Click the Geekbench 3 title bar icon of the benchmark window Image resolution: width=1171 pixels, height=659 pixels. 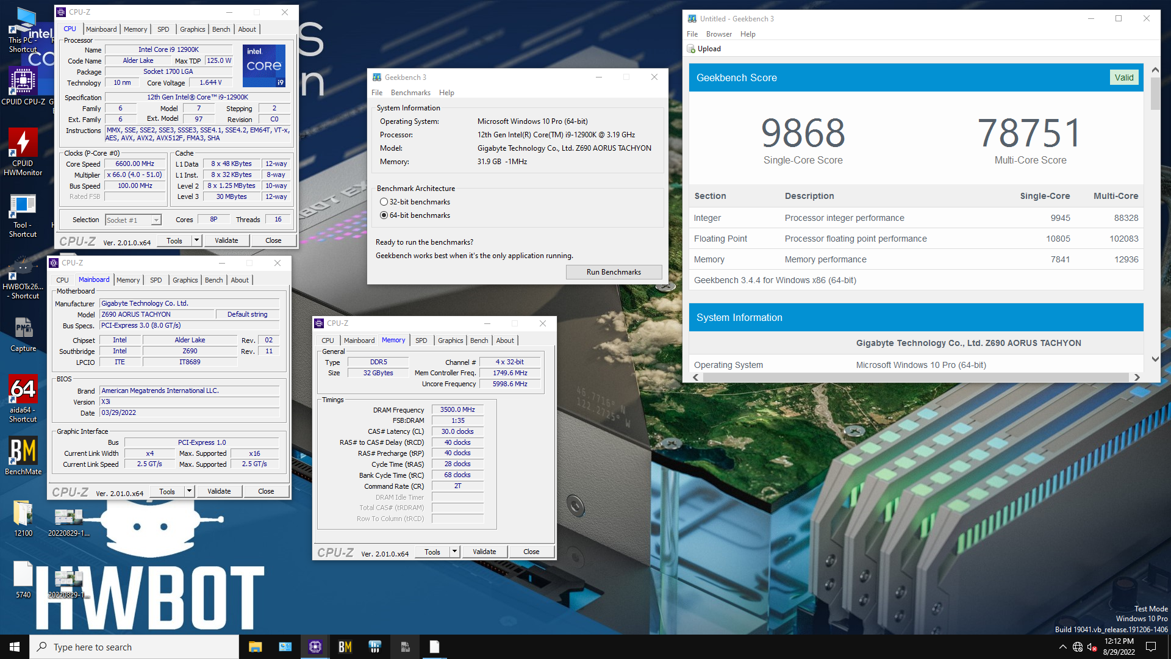(377, 77)
